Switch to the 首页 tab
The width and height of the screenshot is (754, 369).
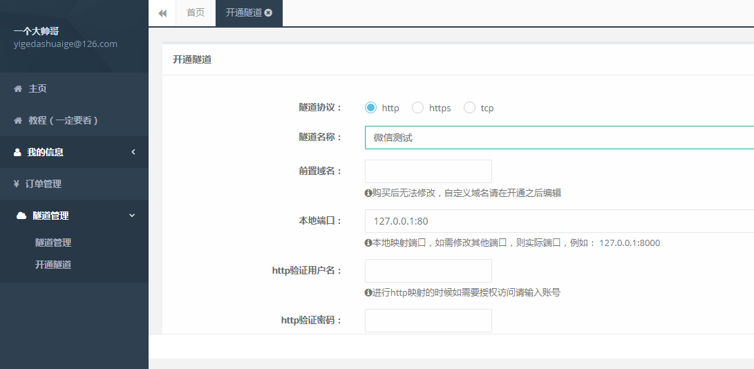pos(195,13)
